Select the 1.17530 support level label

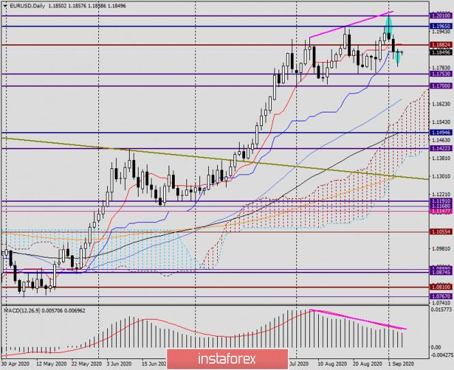point(440,74)
